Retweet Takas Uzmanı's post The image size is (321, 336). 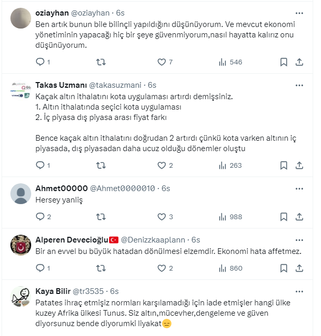[x=101, y=166]
